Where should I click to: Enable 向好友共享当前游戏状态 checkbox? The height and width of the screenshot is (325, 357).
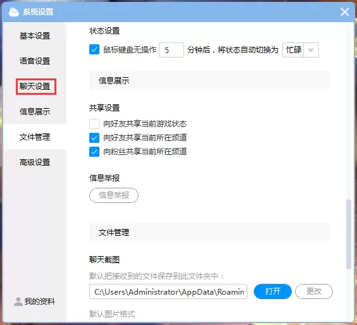(94, 124)
